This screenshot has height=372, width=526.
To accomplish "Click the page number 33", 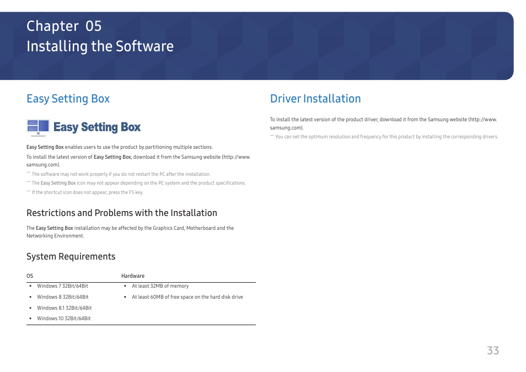I will tap(493, 351).
